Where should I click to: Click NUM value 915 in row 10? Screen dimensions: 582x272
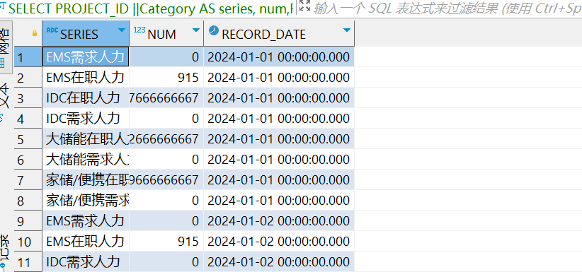166,241
